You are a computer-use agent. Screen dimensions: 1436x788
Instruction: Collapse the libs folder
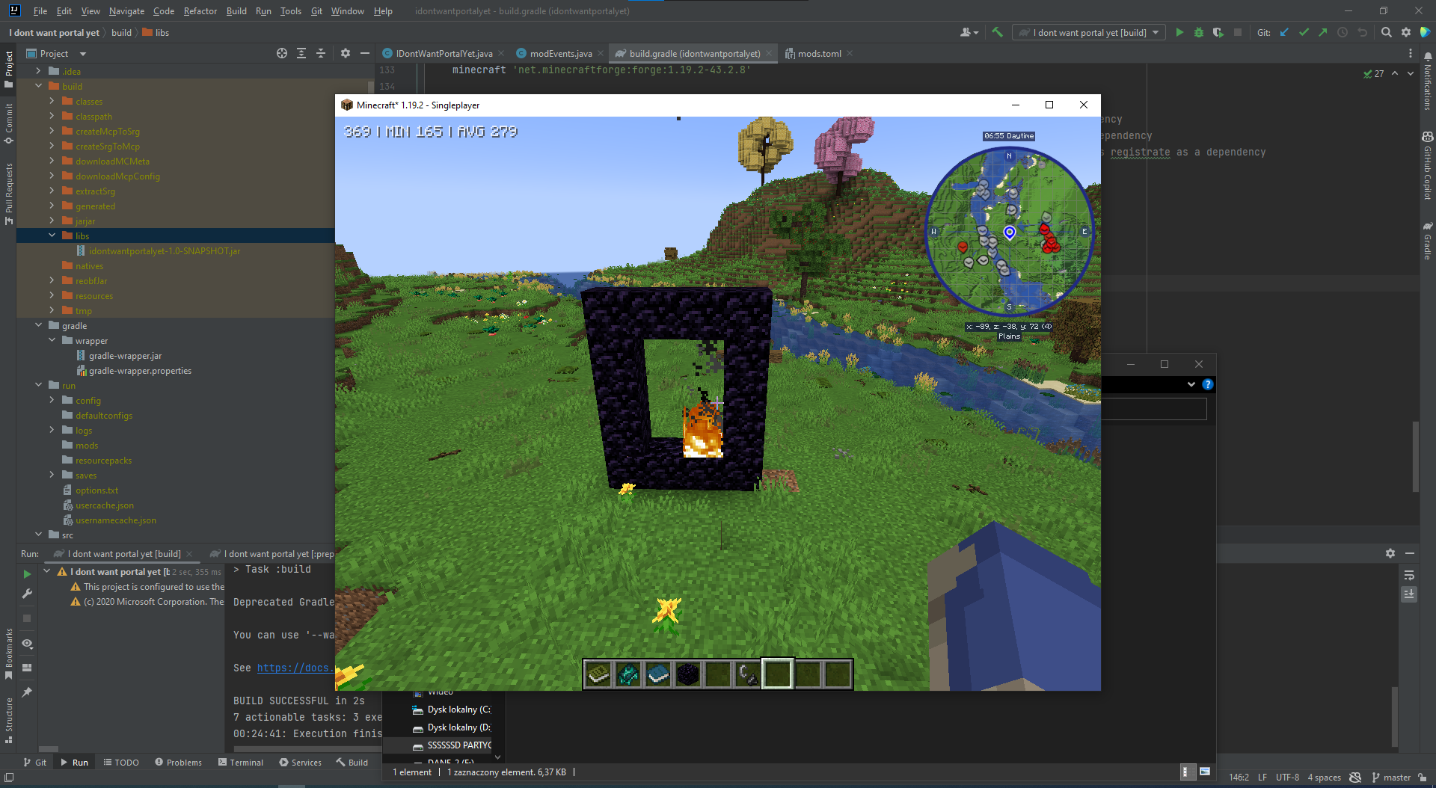(x=52, y=236)
